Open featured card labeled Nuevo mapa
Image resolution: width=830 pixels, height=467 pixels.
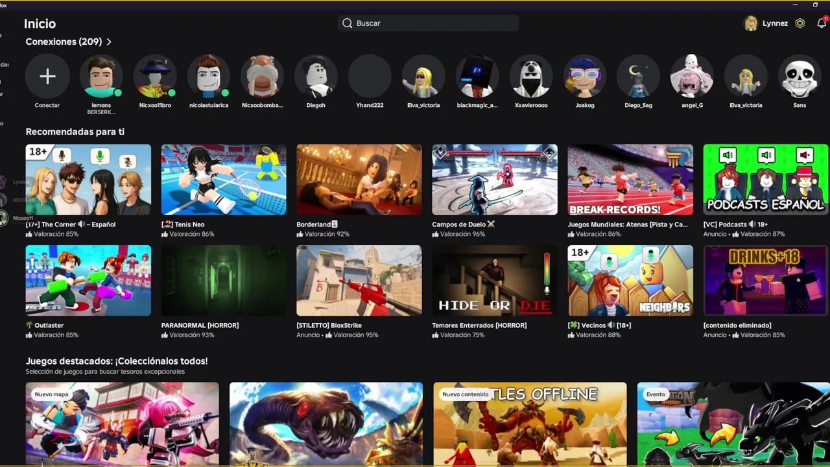click(122, 424)
